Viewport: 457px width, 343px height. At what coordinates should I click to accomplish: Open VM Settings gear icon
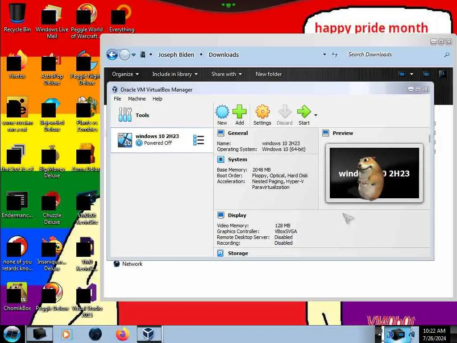pos(262,115)
